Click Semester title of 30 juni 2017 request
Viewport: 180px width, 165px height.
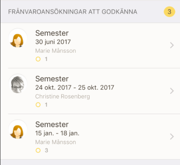click(x=52, y=33)
